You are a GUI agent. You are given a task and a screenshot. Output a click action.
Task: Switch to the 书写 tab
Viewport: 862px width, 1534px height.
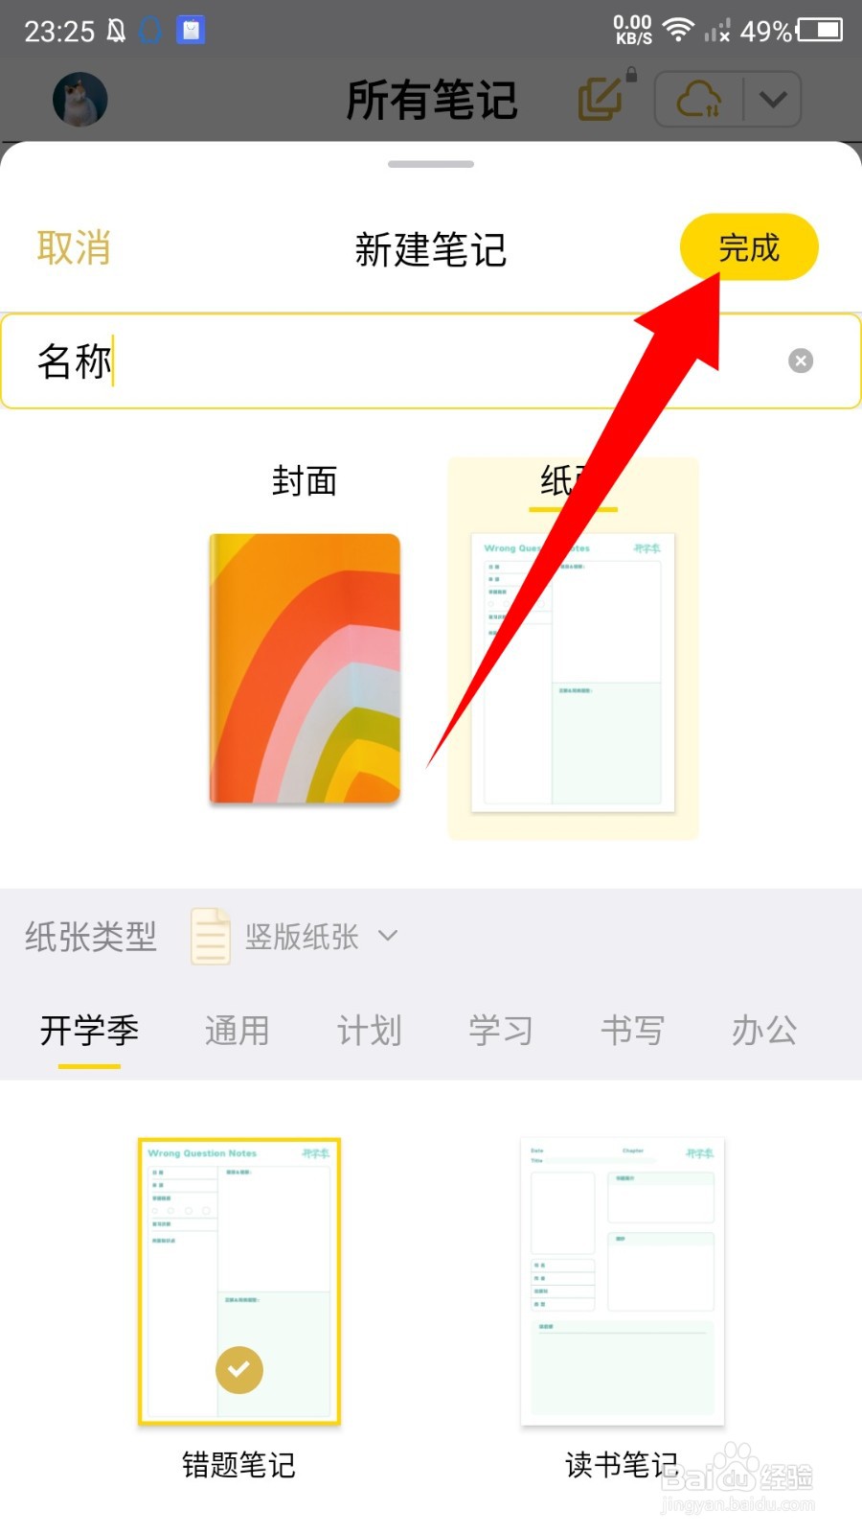(x=632, y=1031)
